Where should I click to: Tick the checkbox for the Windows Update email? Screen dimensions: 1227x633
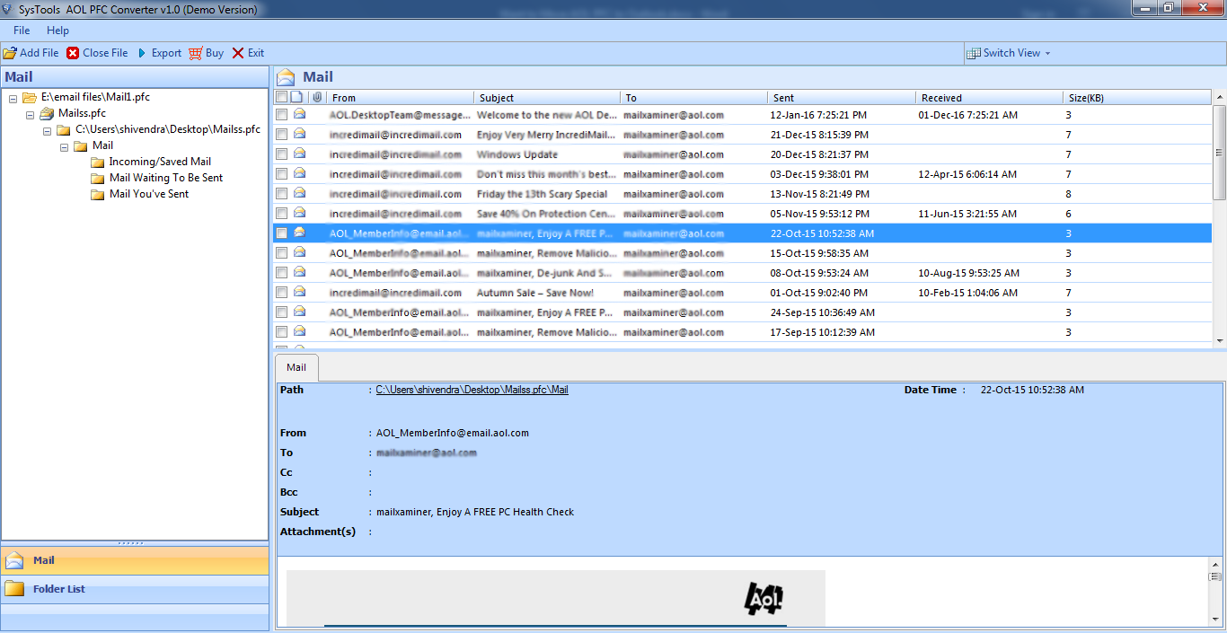pos(281,154)
